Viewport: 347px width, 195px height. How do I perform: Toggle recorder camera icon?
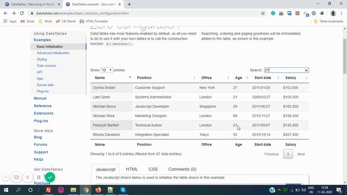pyautogui.click(x=16, y=177)
